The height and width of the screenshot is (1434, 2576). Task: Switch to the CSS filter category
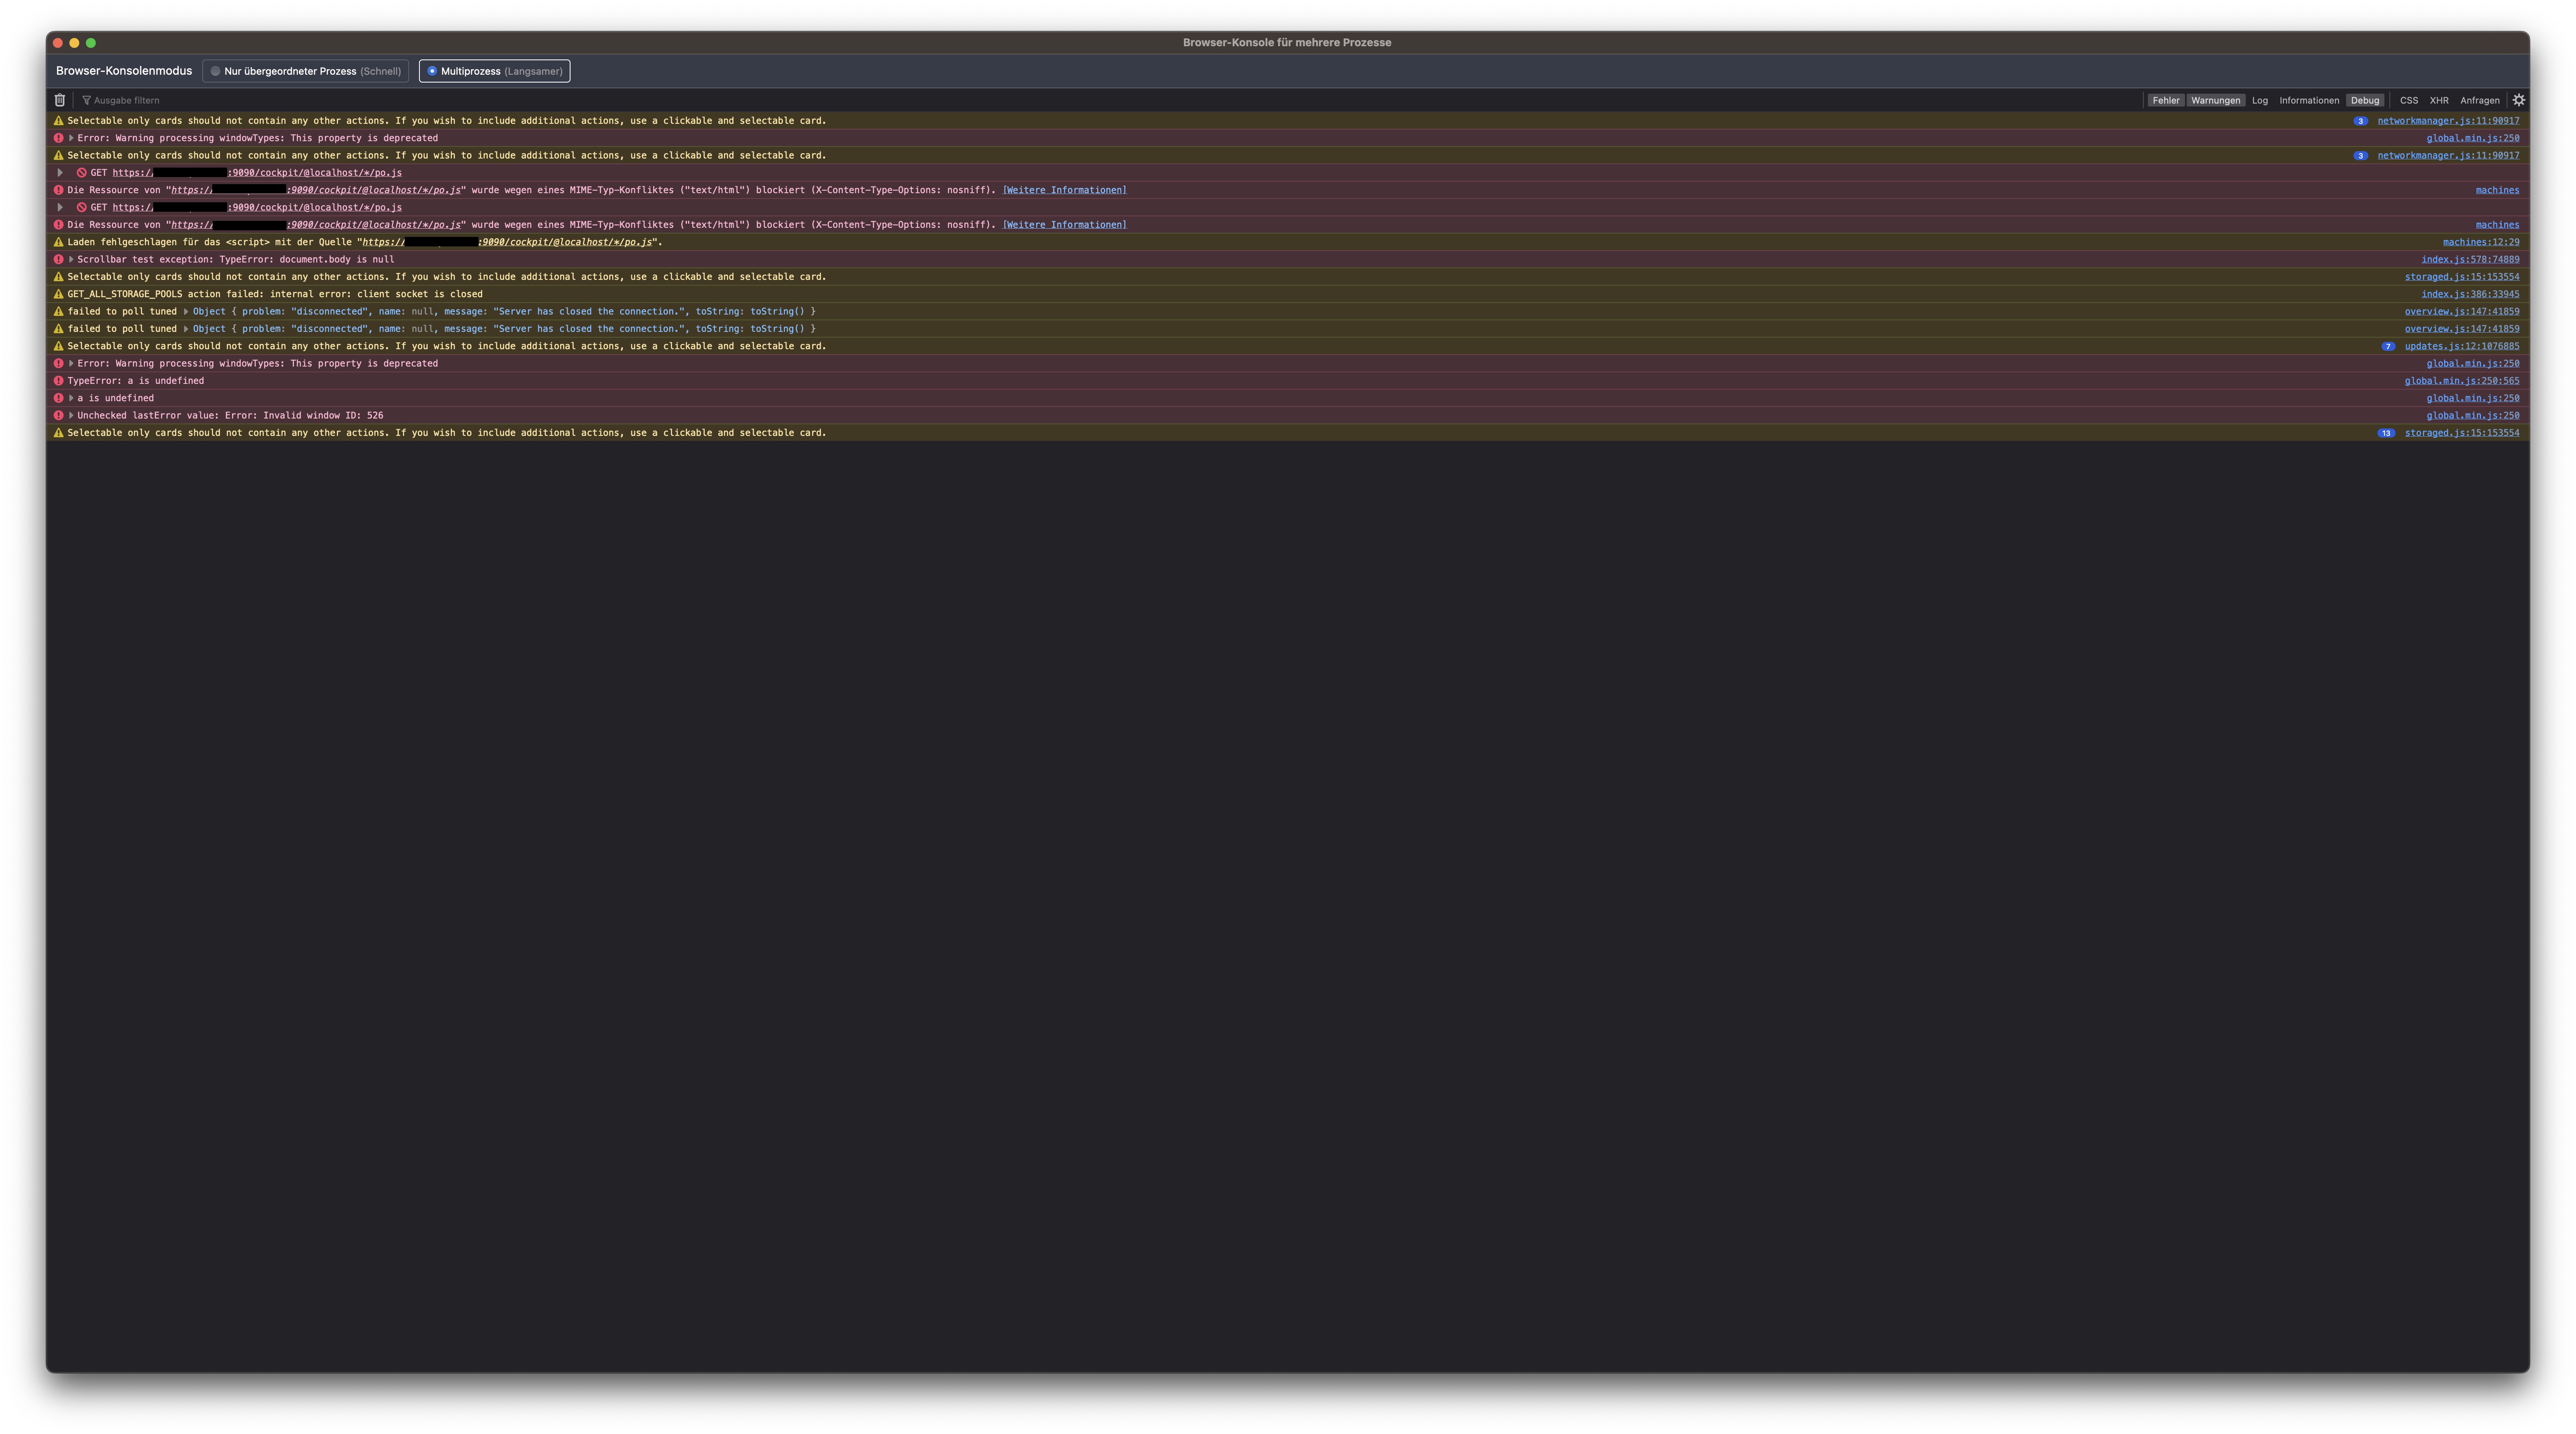[2409, 100]
